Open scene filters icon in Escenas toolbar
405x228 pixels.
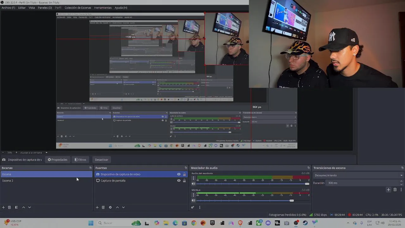(16, 207)
